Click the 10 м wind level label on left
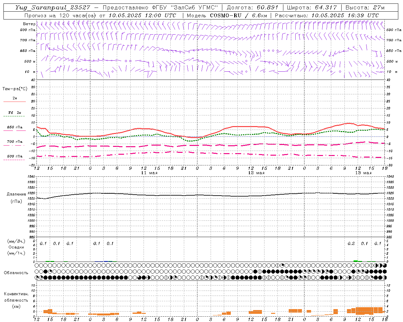 click(30, 72)
